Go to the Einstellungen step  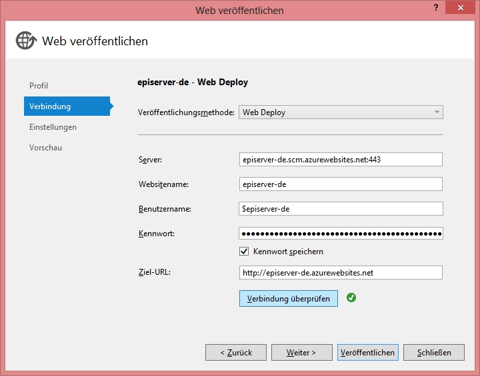53,127
